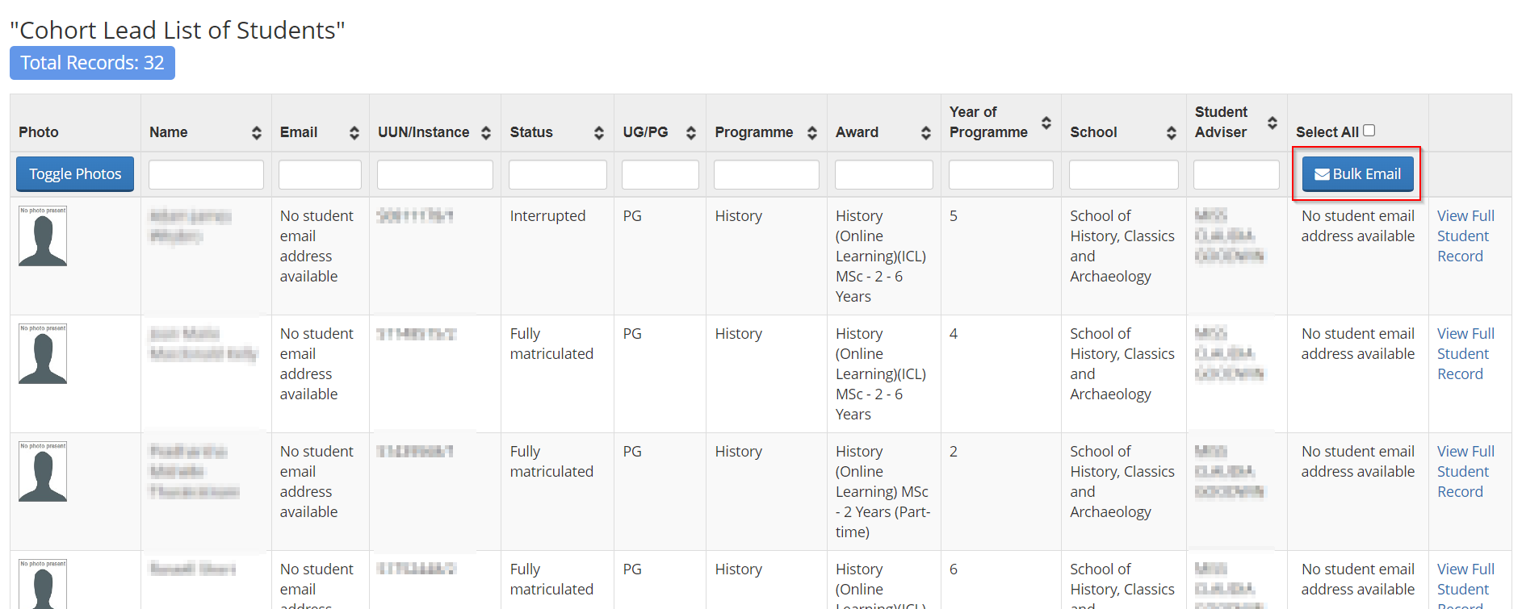This screenshot has height=609, width=1522.
Task: Click 'Fully matriculated' in year 2 row
Action: pyautogui.click(x=551, y=461)
